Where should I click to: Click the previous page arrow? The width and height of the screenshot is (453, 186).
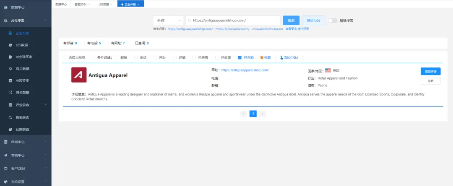[x=244, y=114]
